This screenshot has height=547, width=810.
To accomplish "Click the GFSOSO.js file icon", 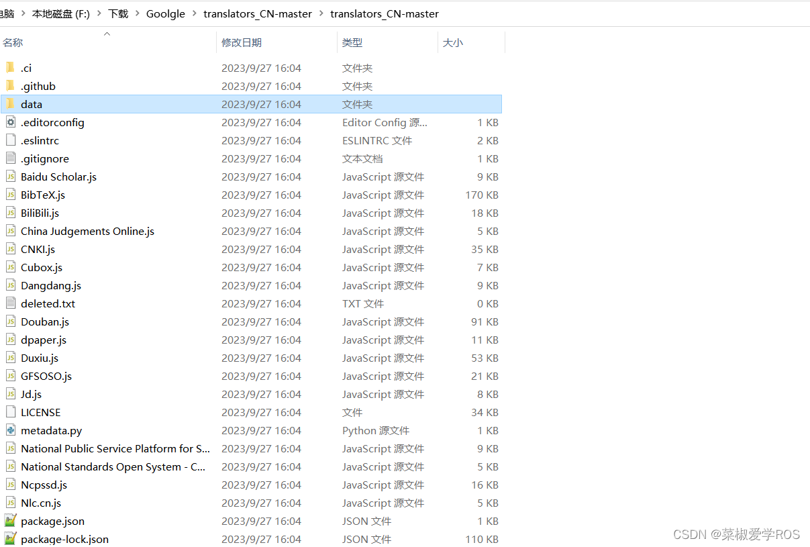I will [10, 376].
